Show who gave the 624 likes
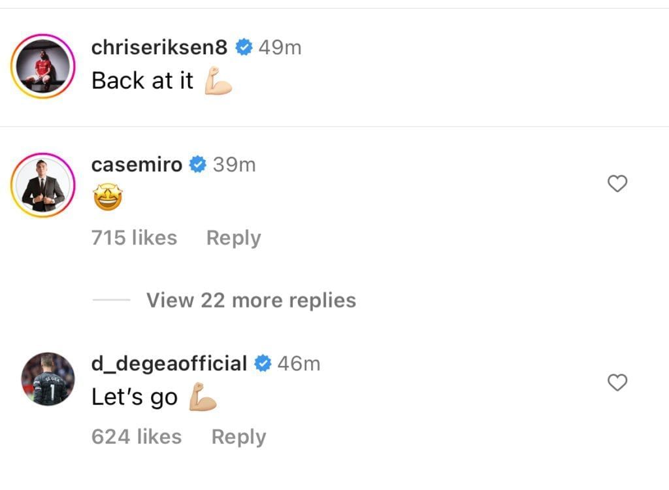Viewport: 669px width, 490px height. [137, 436]
